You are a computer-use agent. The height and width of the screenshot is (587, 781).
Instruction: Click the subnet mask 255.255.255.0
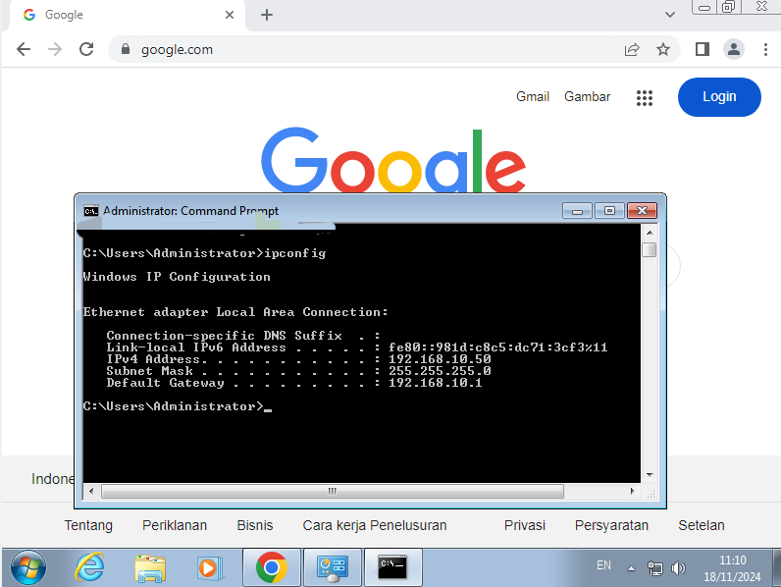440,371
